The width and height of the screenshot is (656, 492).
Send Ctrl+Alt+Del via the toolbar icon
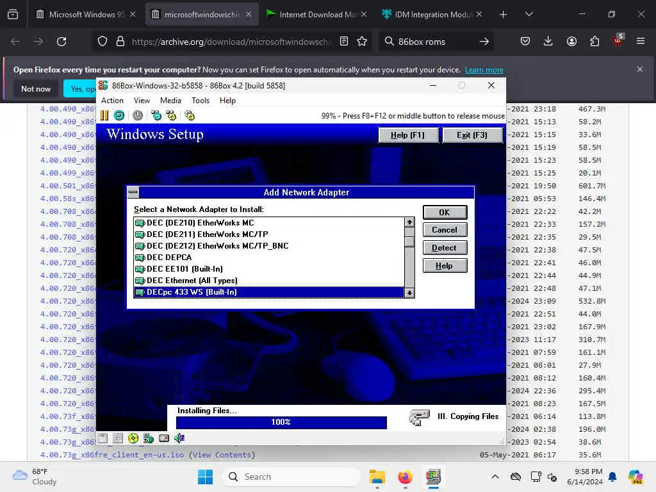pyautogui.click(x=156, y=115)
